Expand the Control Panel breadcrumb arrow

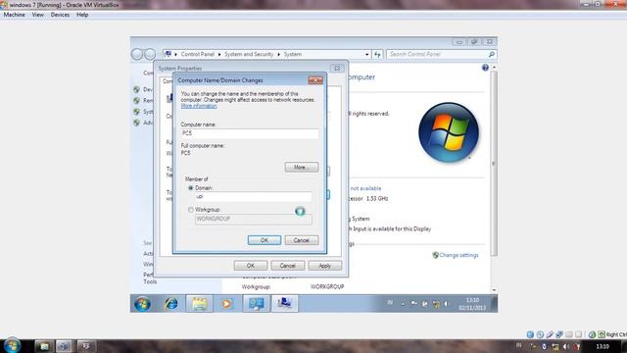(x=219, y=54)
